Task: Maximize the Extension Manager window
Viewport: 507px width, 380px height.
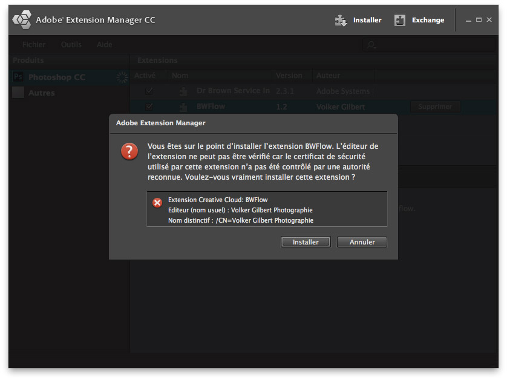Action: 479,20
